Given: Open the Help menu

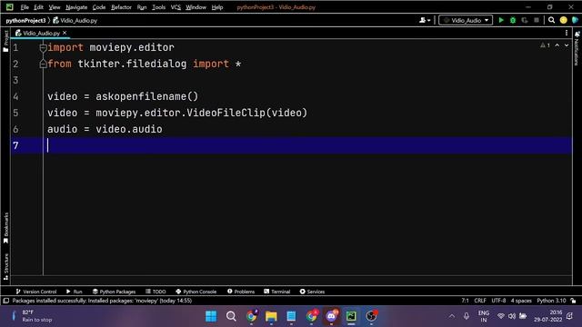Looking at the screenshot, I should coord(217,7).
